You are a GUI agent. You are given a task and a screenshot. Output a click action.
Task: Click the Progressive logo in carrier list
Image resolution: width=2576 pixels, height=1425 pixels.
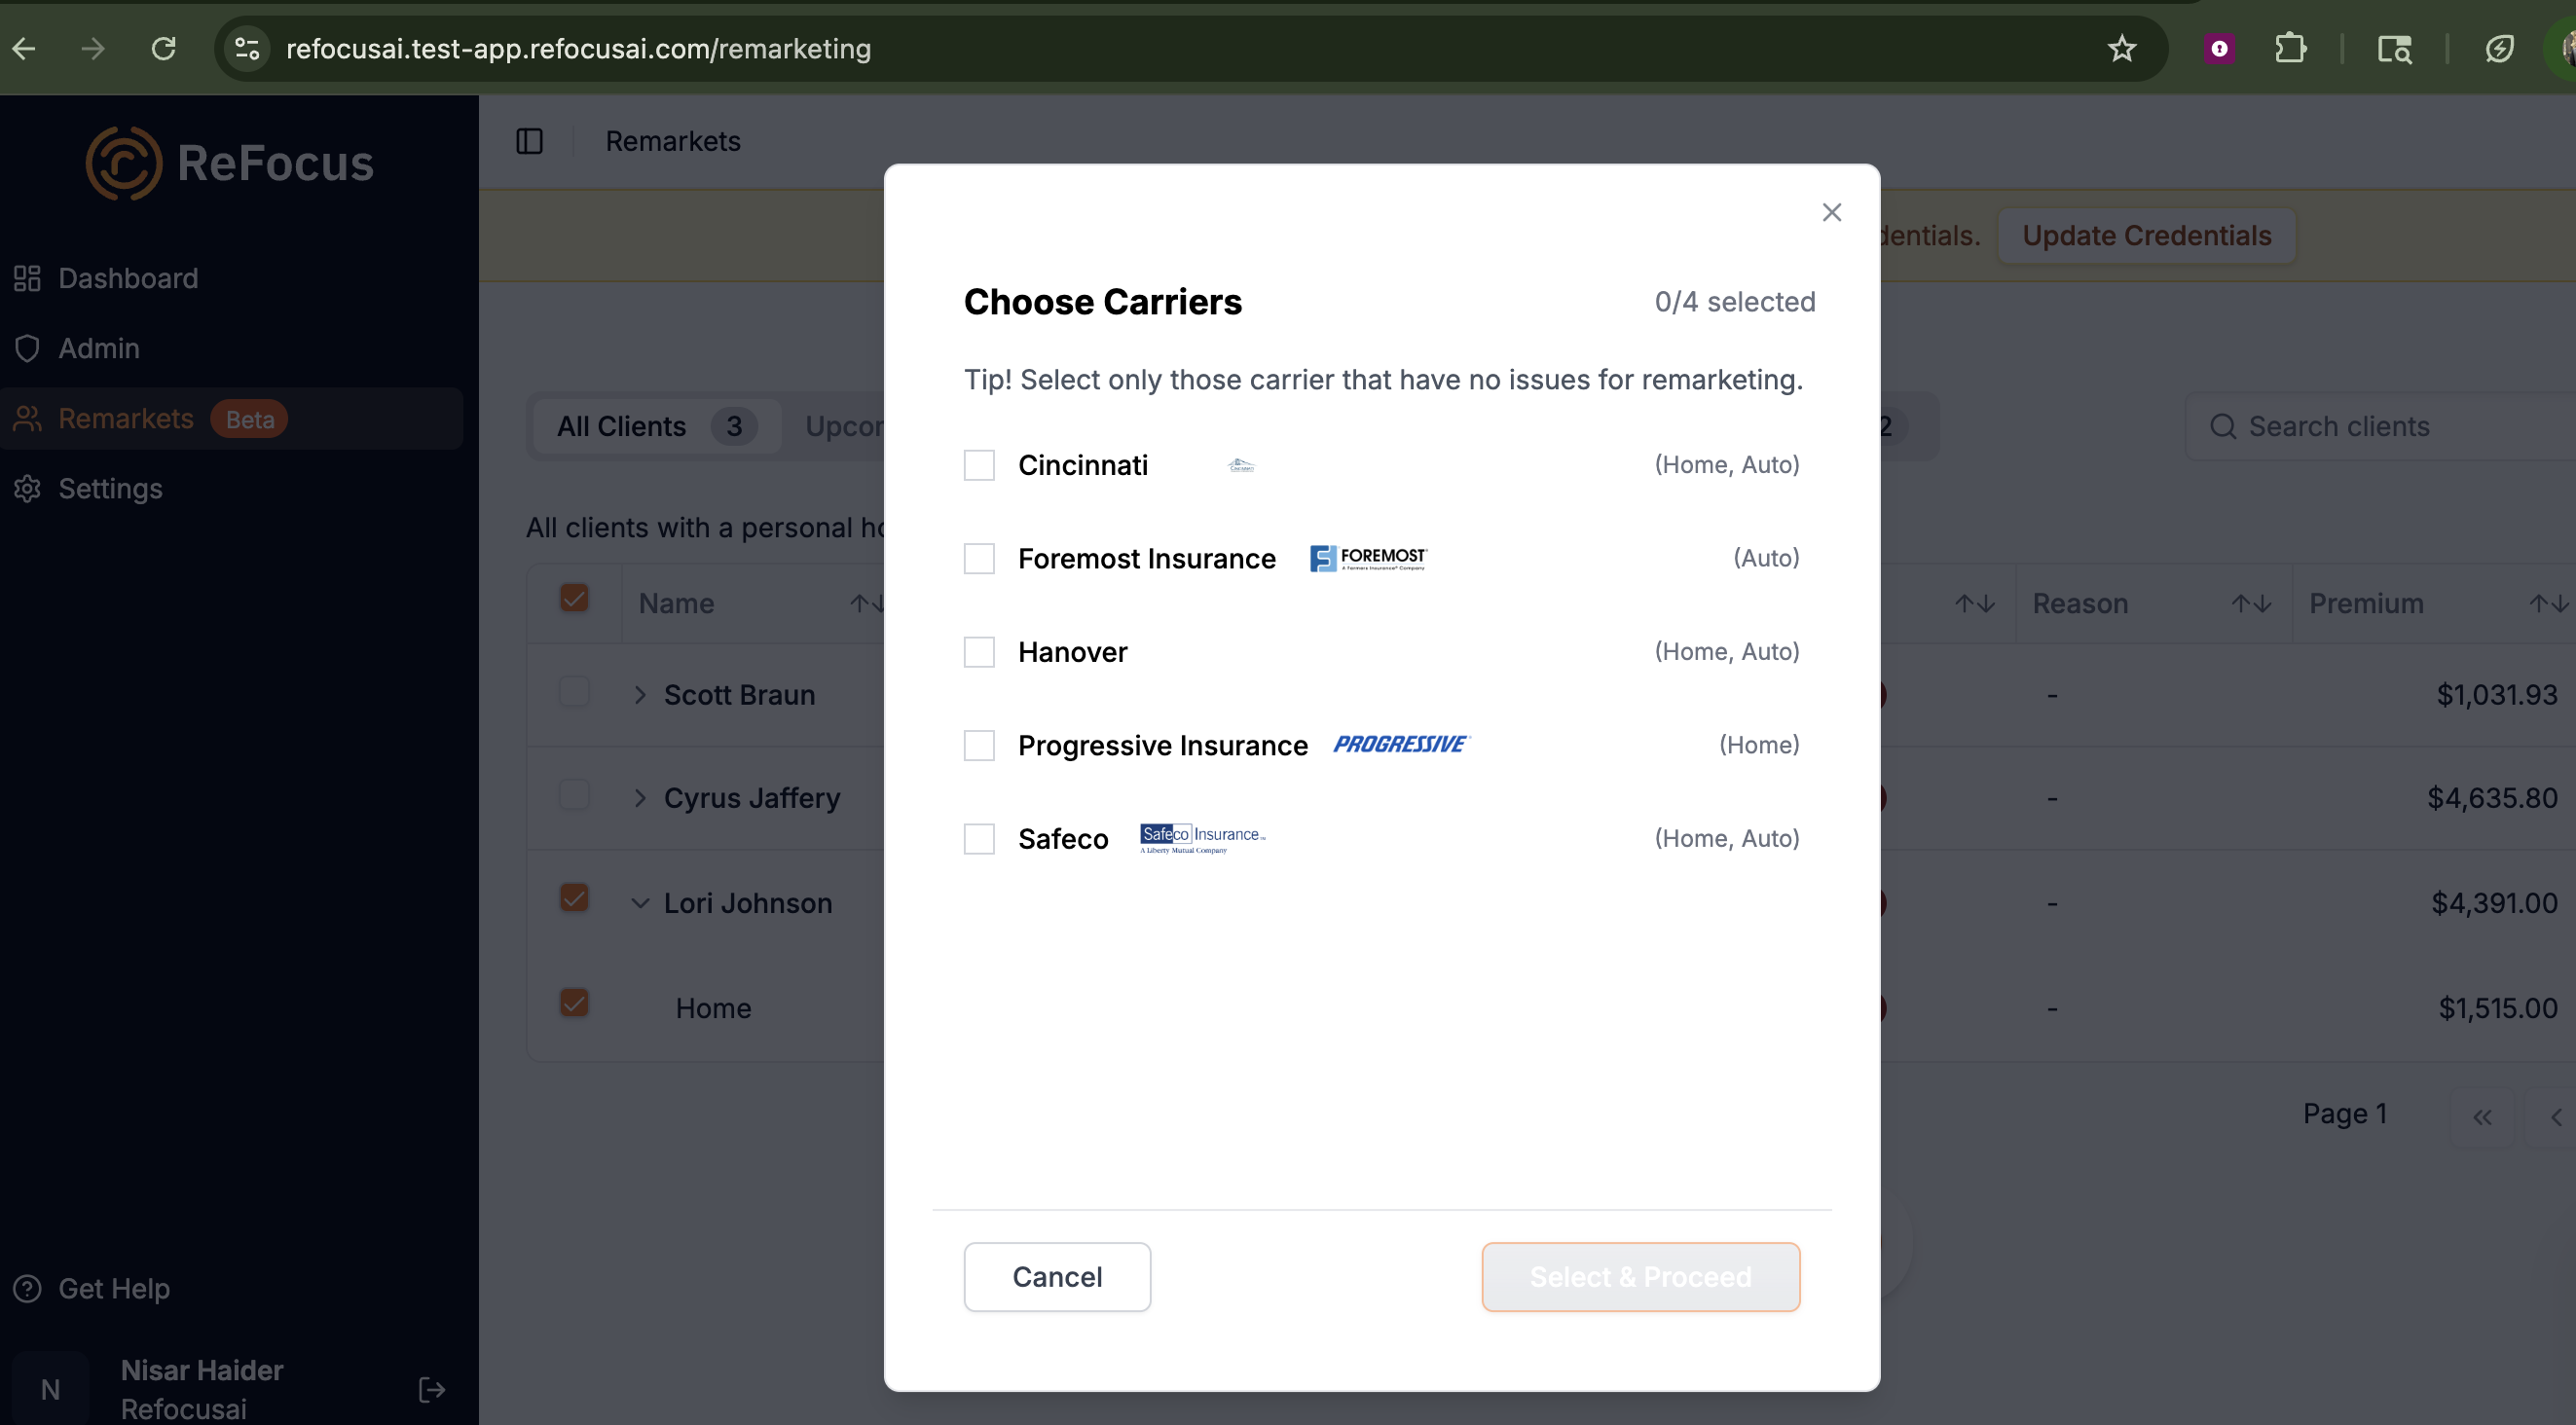point(1401,744)
